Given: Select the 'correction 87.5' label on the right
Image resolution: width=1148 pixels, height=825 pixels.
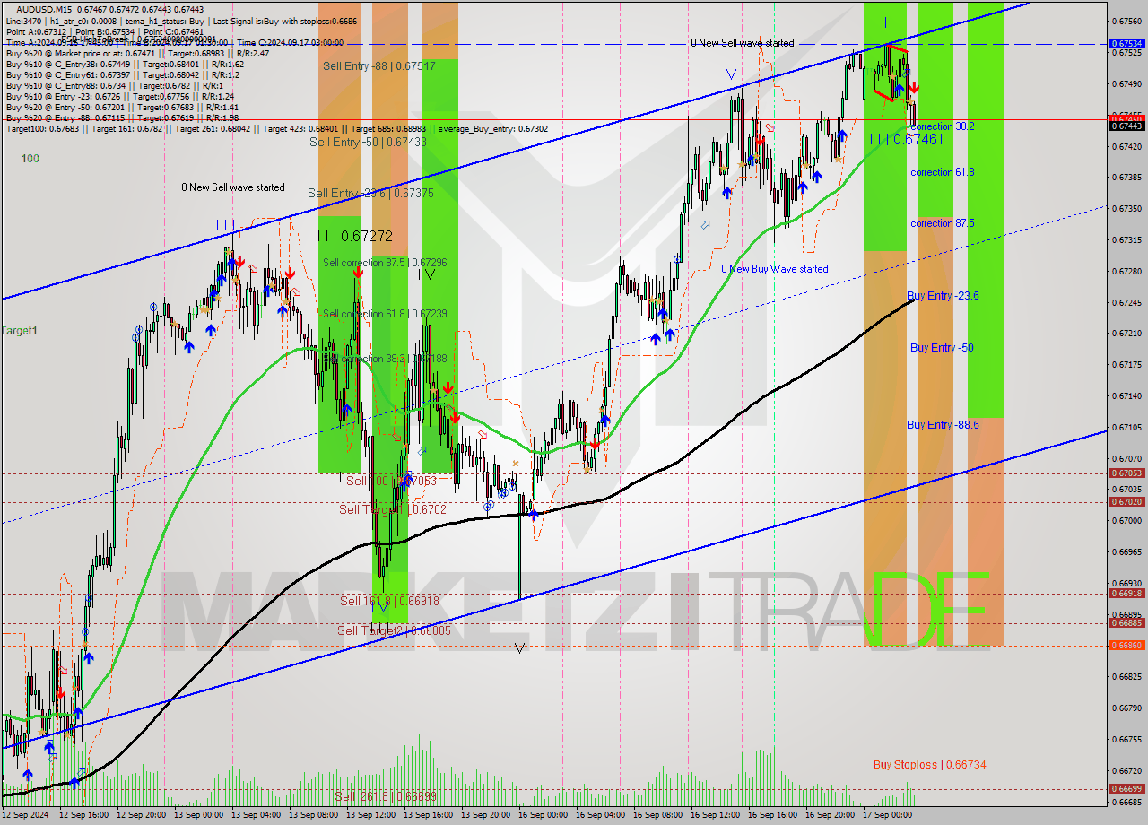Looking at the screenshot, I should coord(943,223).
